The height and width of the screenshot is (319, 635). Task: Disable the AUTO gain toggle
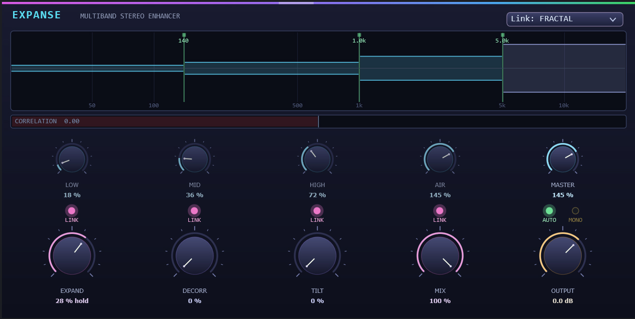tap(549, 211)
